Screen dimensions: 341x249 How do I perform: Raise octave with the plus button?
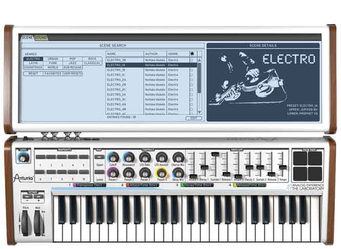pos(38,197)
